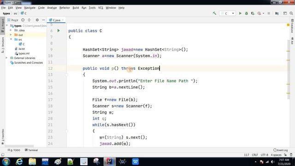Click the stop button in the toolbar
Screen dimensions: 295x166
tap(269, 13)
